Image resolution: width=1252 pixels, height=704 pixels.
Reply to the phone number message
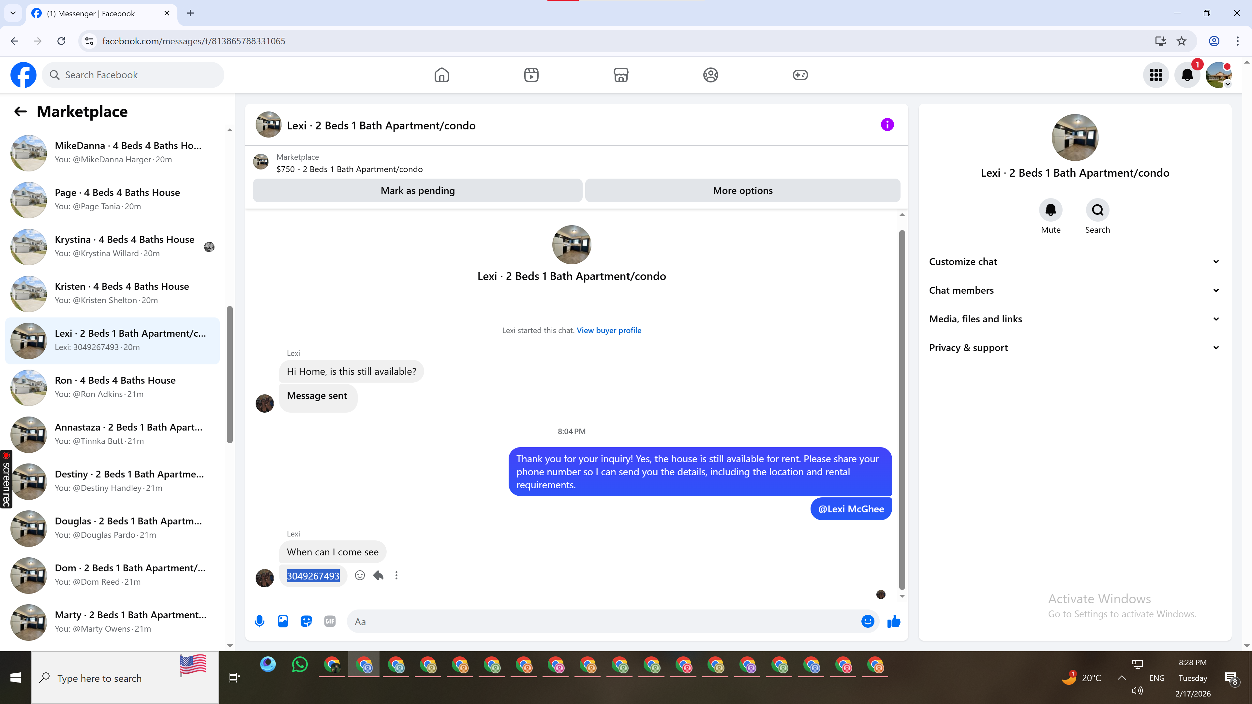pyautogui.click(x=378, y=576)
